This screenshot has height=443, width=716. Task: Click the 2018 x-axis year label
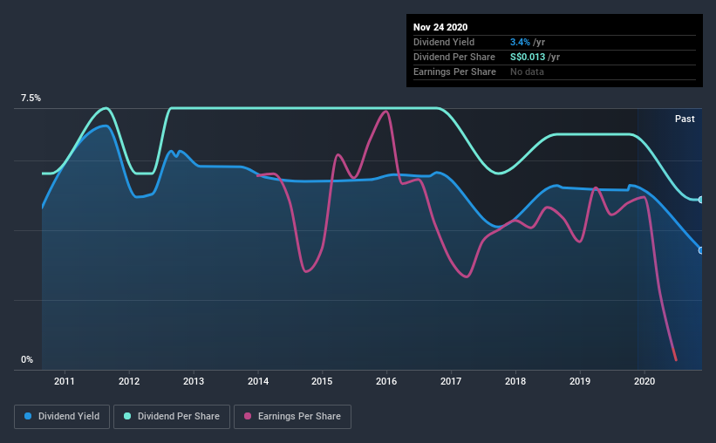(x=515, y=381)
